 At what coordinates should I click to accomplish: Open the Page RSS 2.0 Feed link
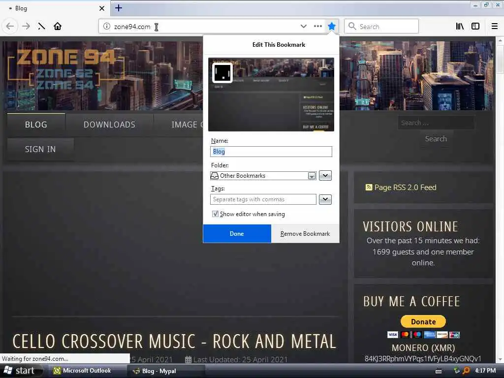[405, 188]
